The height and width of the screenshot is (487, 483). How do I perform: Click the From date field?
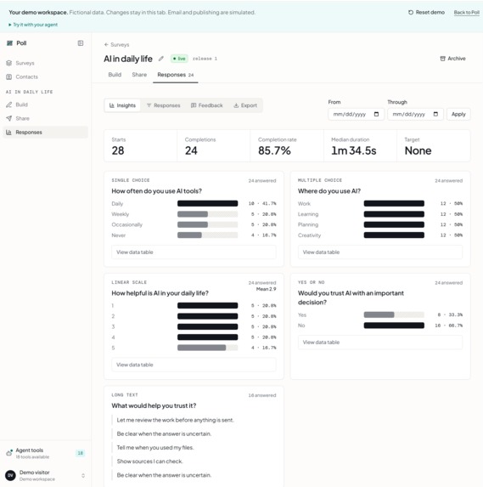357,114
